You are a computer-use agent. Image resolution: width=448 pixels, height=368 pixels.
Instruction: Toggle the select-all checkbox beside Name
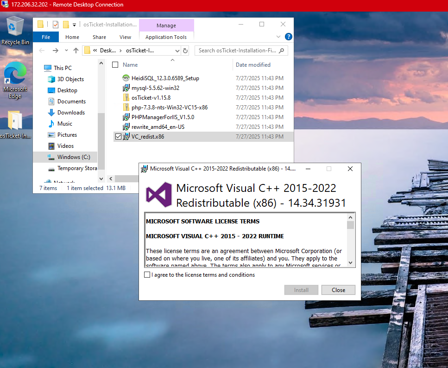(x=115, y=65)
